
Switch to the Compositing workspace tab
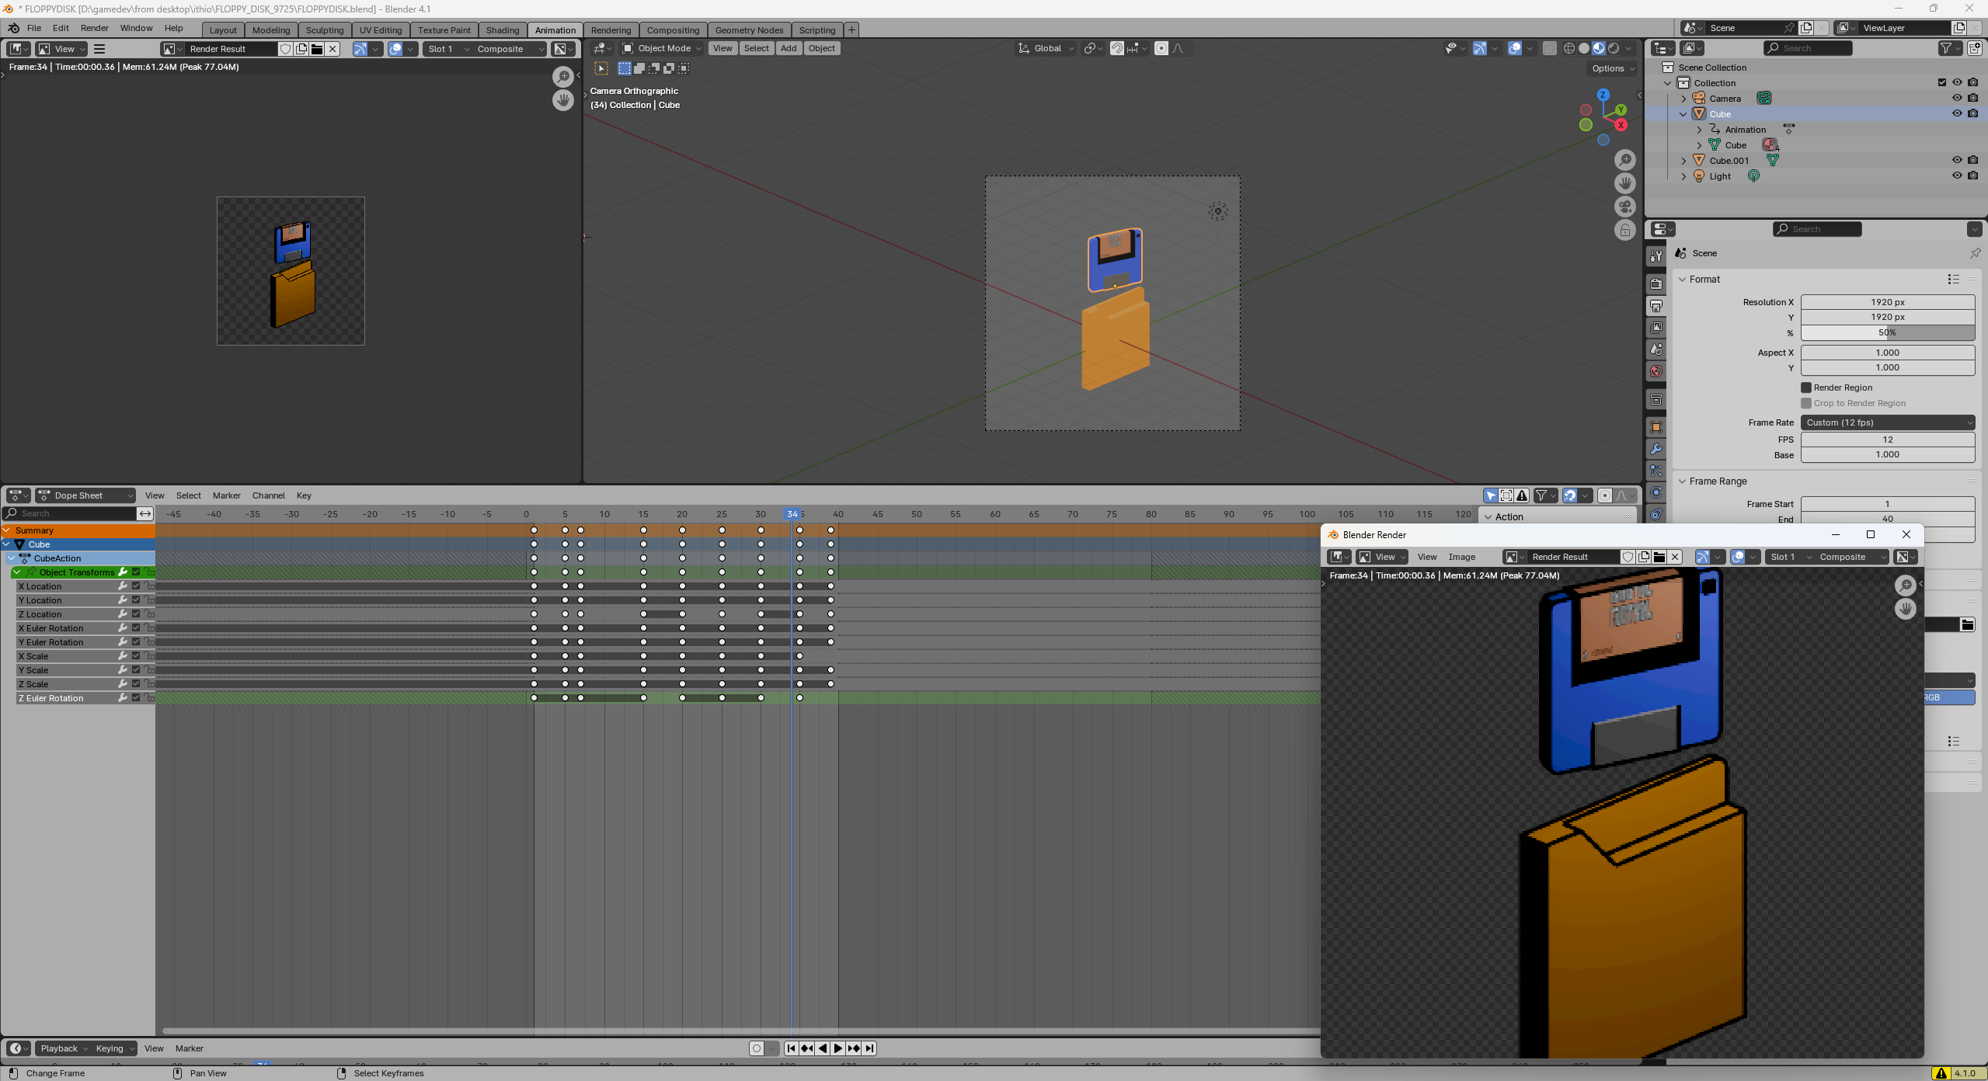(x=673, y=30)
